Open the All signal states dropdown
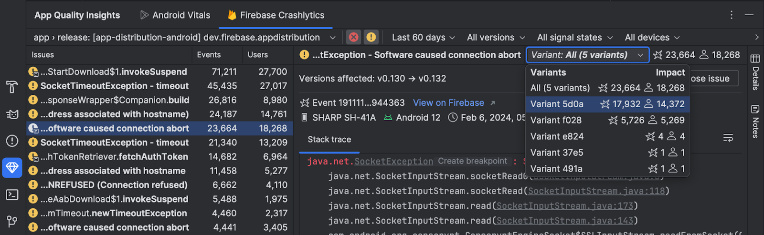 [x=574, y=37]
